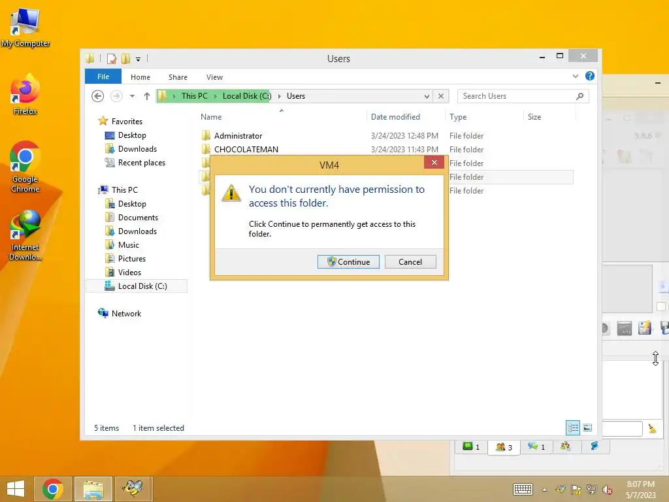
Task: Select This PC in navigation pane
Action: pos(125,190)
